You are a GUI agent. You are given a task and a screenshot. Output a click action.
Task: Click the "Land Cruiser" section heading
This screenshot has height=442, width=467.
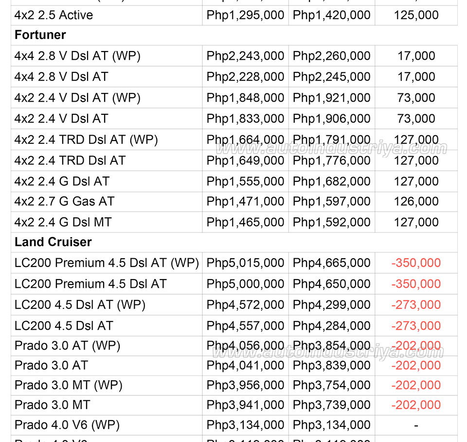click(53, 242)
